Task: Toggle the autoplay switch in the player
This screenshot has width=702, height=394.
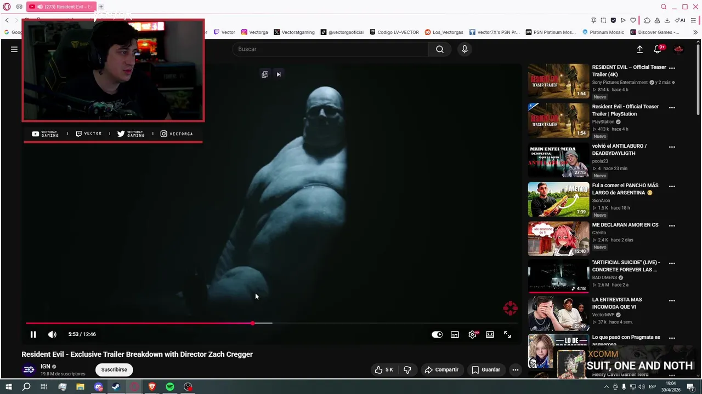Action: tap(437, 334)
